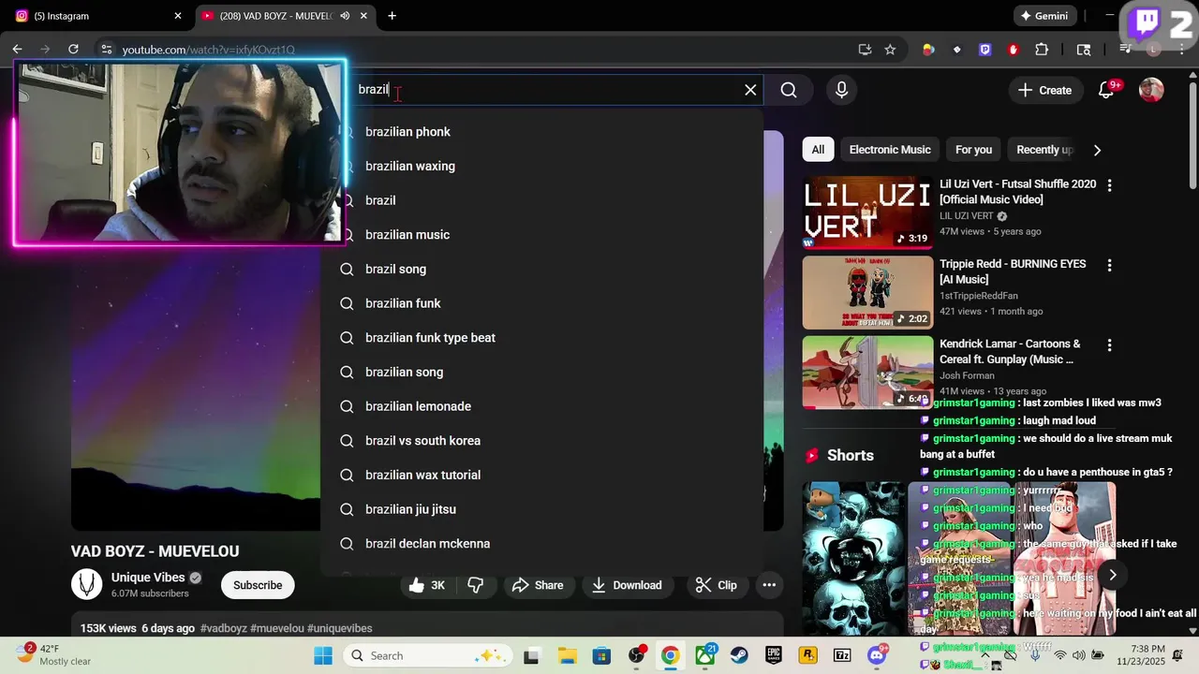Viewport: 1199px width, 674px height.
Task: Click the install app icon in address bar
Action: (x=865, y=50)
